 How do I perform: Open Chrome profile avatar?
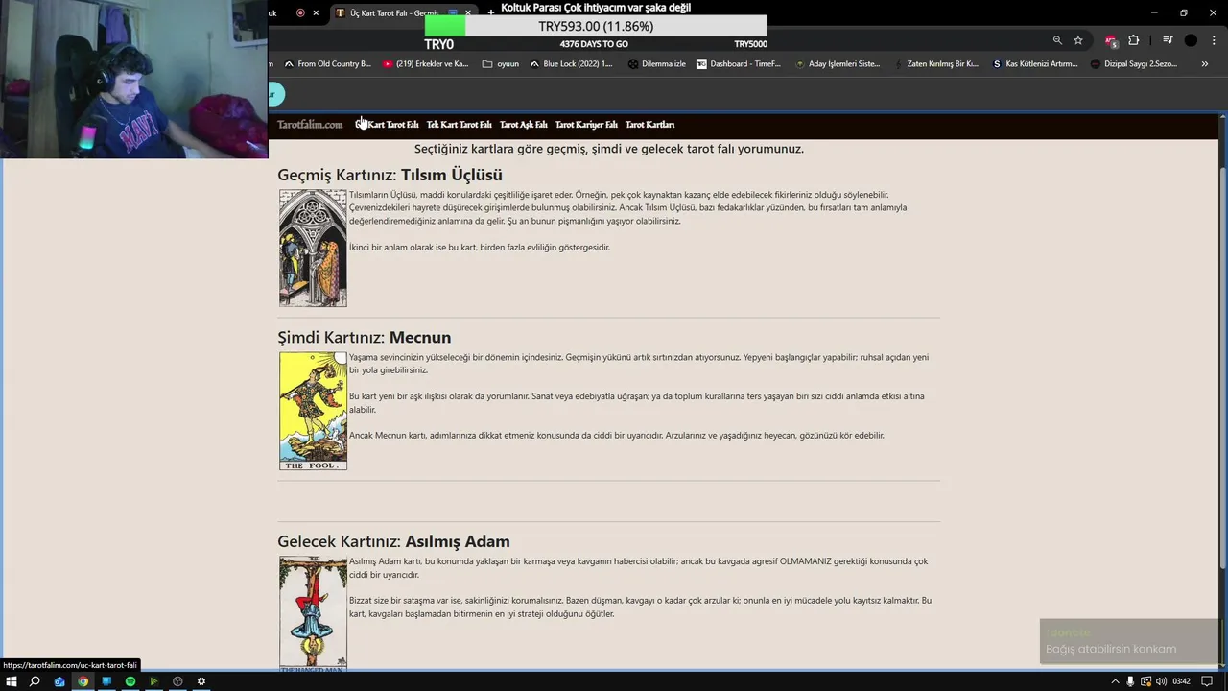click(x=1191, y=40)
